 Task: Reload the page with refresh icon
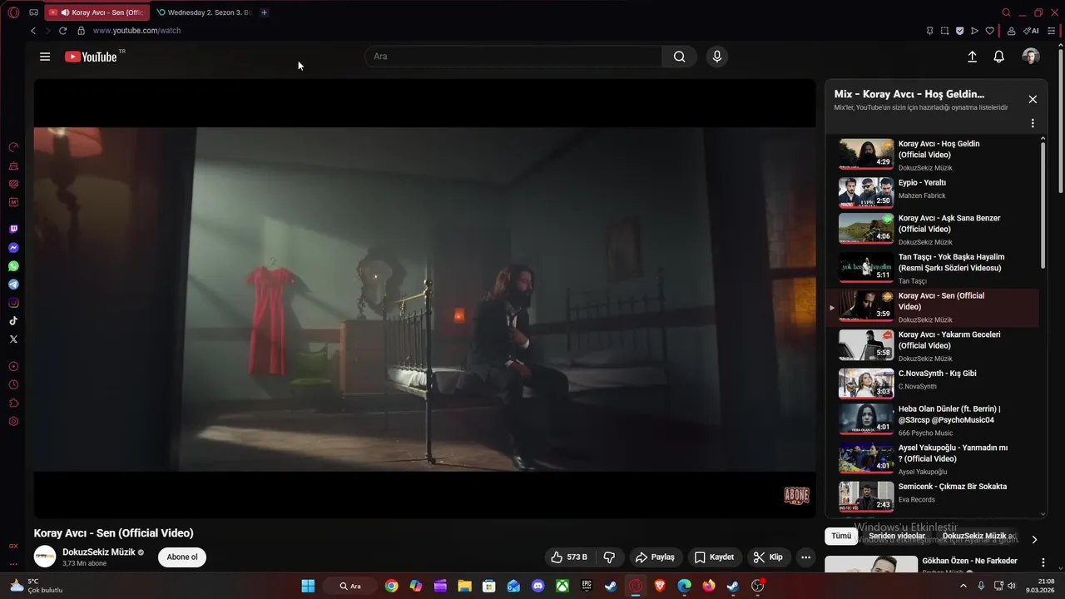pos(62,31)
